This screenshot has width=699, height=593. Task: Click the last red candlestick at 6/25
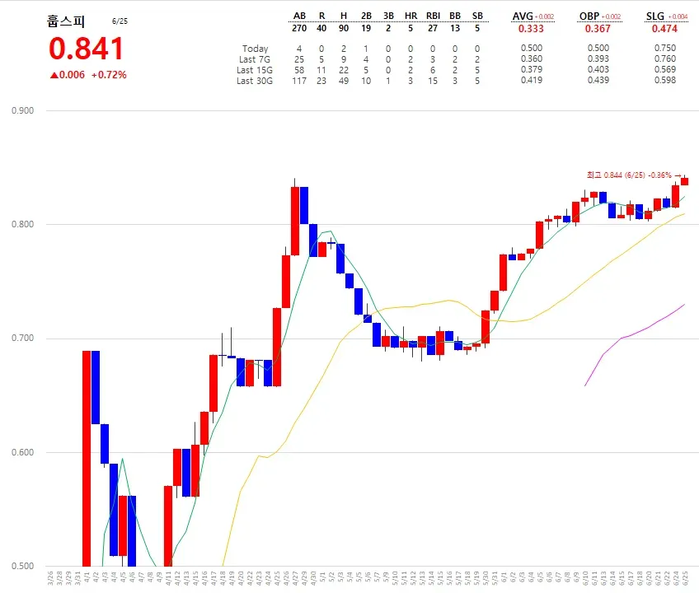[x=684, y=181]
